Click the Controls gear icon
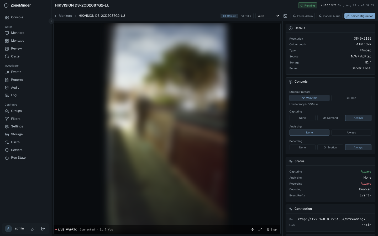This screenshot has height=236, width=378. coord(291,82)
